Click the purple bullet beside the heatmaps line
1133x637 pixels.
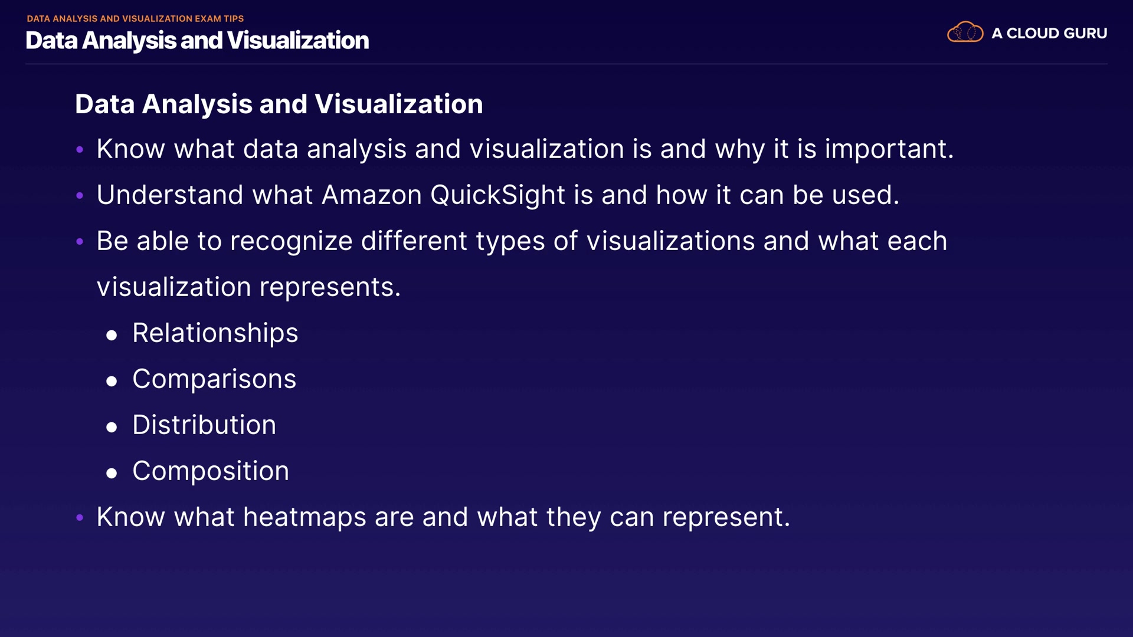pyautogui.click(x=80, y=518)
